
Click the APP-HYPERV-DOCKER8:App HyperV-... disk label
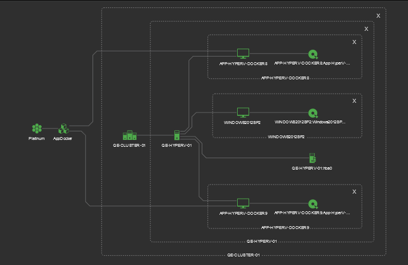(x=312, y=63)
